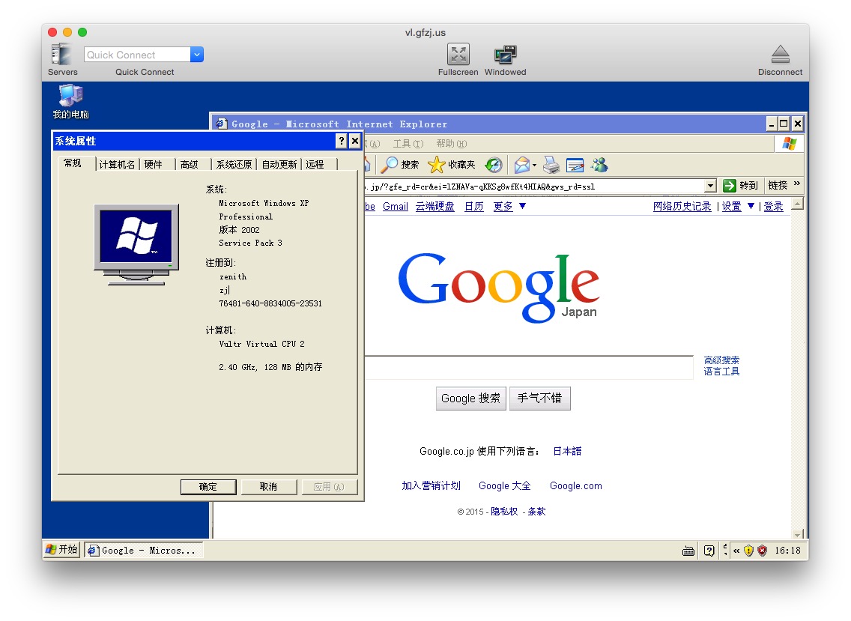Open the Google 大全 link
This screenshot has width=851, height=621.
(x=505, y=486)
